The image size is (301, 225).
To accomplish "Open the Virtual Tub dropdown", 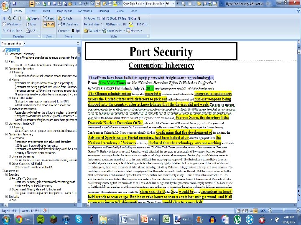I will [13, 30].
